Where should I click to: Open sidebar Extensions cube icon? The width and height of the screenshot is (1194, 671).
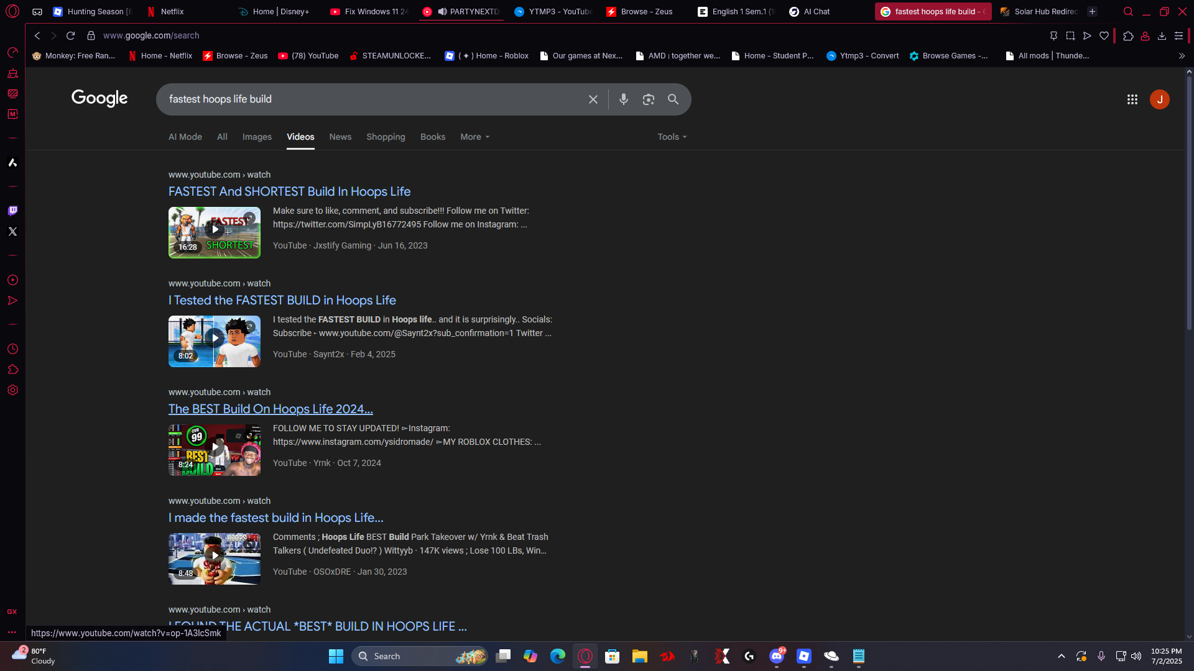(x=12, y=370)
